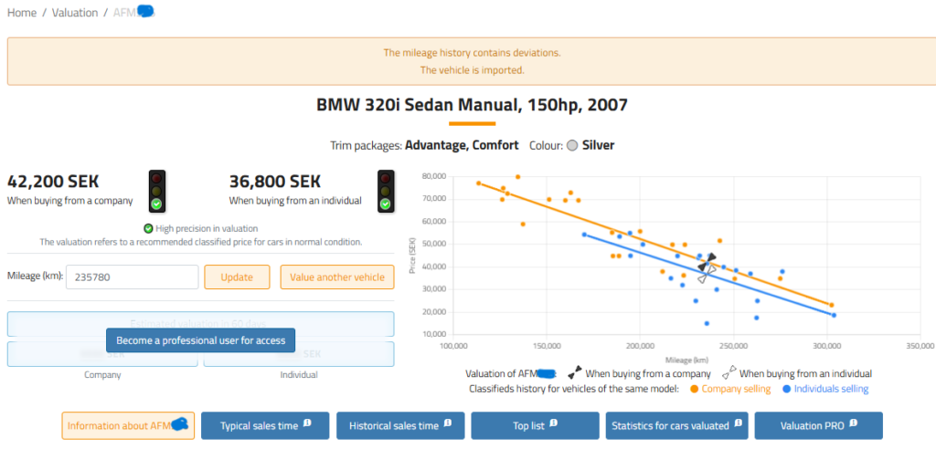Click the company price traffic light icon
Image resolution: width=936 pixels, height=449 pixels.
(x=156, y=191)
